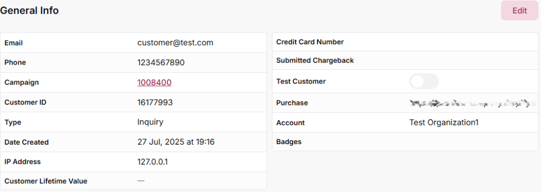Click the Test Customer label
The width and height of the screenshot is (541, 192).
click(301, 81)
